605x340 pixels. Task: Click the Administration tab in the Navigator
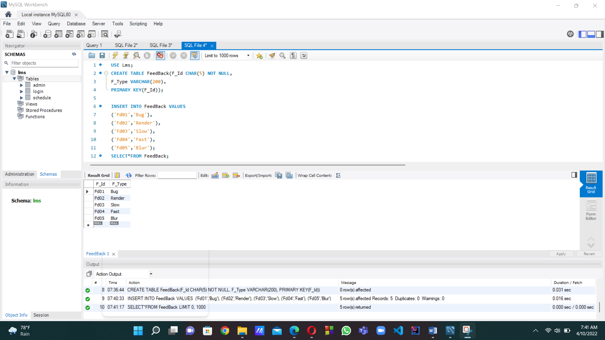pos(20,174)
